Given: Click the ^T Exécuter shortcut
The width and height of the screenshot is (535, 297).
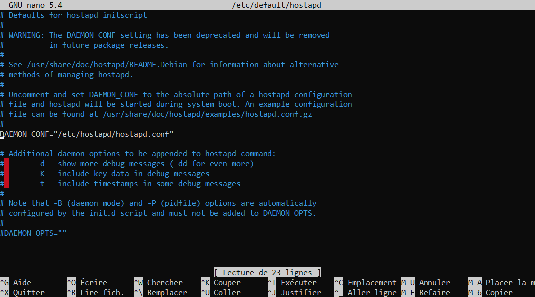Looking at the screenshot, I should tap(292, 283).
